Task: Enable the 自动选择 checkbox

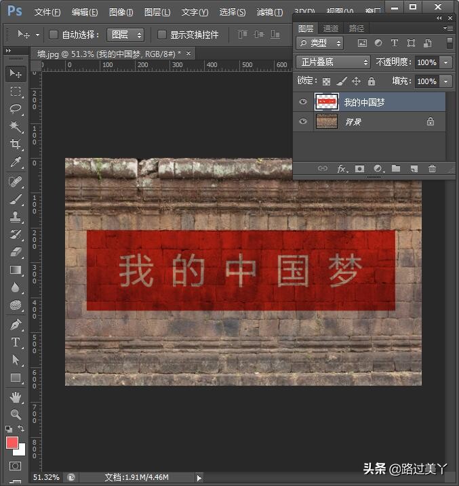Action: point(54,35)
